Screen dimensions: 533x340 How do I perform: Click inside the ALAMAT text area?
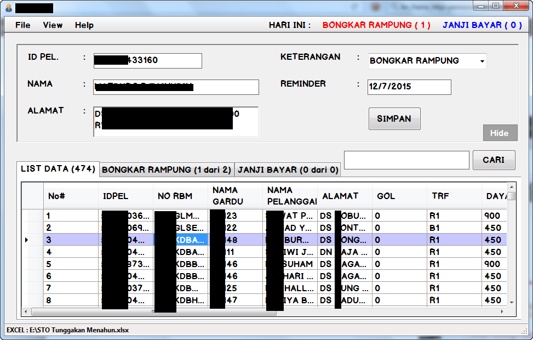coord(176,122)
